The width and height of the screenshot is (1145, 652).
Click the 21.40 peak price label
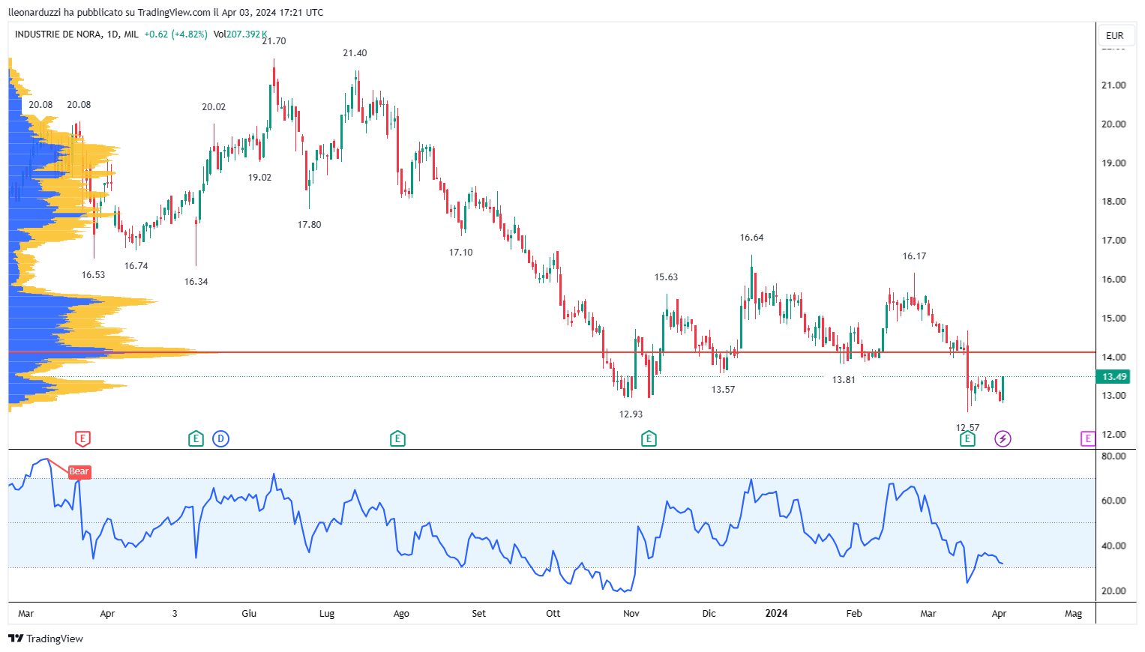point(355,53)
